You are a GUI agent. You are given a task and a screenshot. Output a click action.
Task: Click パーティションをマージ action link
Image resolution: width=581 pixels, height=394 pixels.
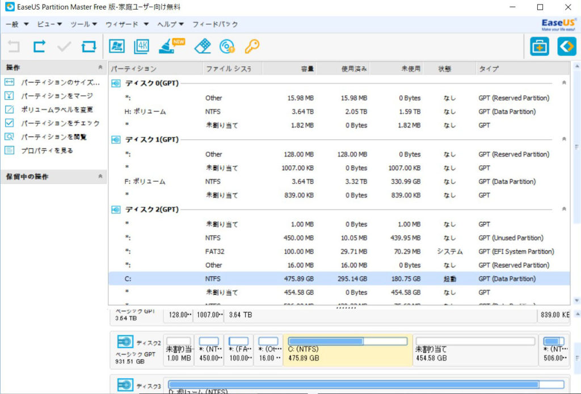coord(57,96)
